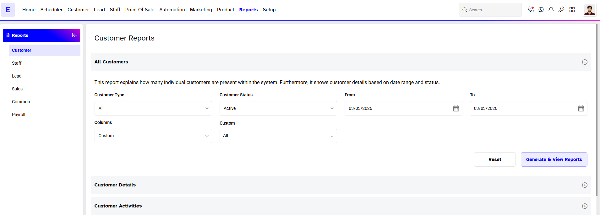Click the Search input field
Viewport: 600px width, 215px height.
pyautogui.click(x=490, y=10)
